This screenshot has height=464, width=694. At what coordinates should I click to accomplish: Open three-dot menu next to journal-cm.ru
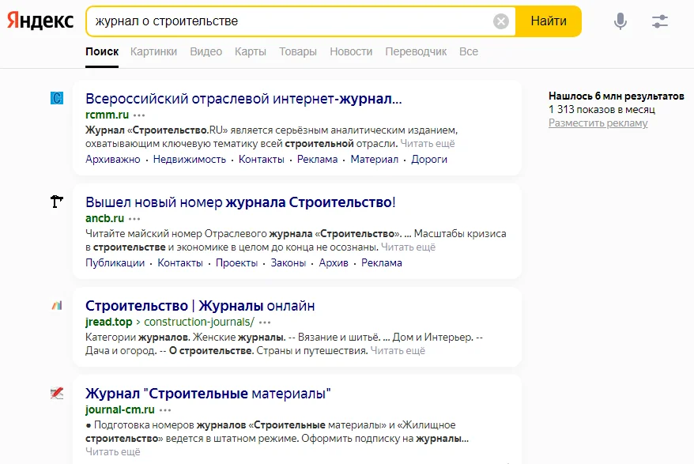[165, 410]
